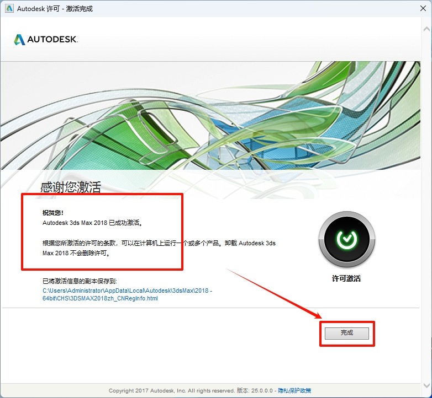The width and height of the screenshot is (432, 398).
Task: Click the AUTODESK wordmark text in header
Action: coord(53,40)
